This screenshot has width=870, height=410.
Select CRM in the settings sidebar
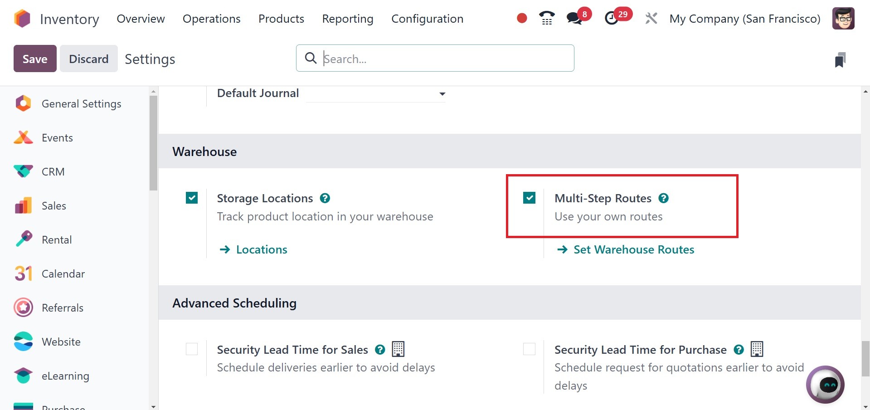pyautogui.click(x=53, y=172)
